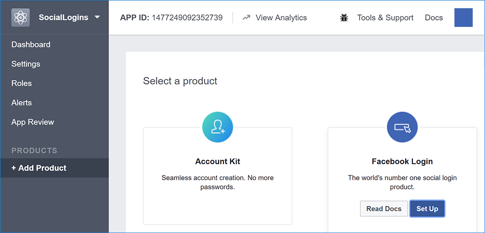Click the Read Docs button

tap(384, 209)
